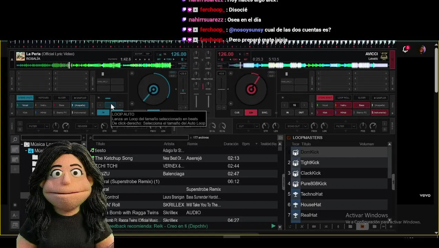Trigger the TightKick drum sample icon
The height and width of the screenshot is (248, 439).
(x=295, y=163)
